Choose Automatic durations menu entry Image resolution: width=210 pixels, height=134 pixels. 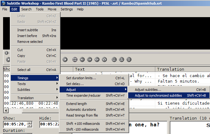pyautogui.click(x=94, y=110)
